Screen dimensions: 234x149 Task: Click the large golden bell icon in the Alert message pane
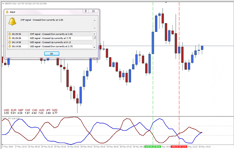(x=12, y=21)
